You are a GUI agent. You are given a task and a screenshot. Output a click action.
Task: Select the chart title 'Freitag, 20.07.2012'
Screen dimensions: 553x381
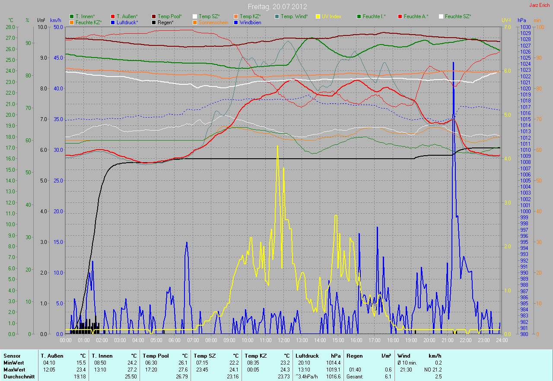tap(277, 7)
